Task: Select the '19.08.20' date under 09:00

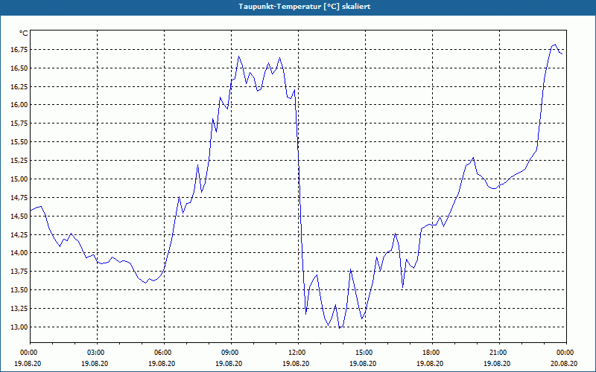Action: click(x=229, y=363)
